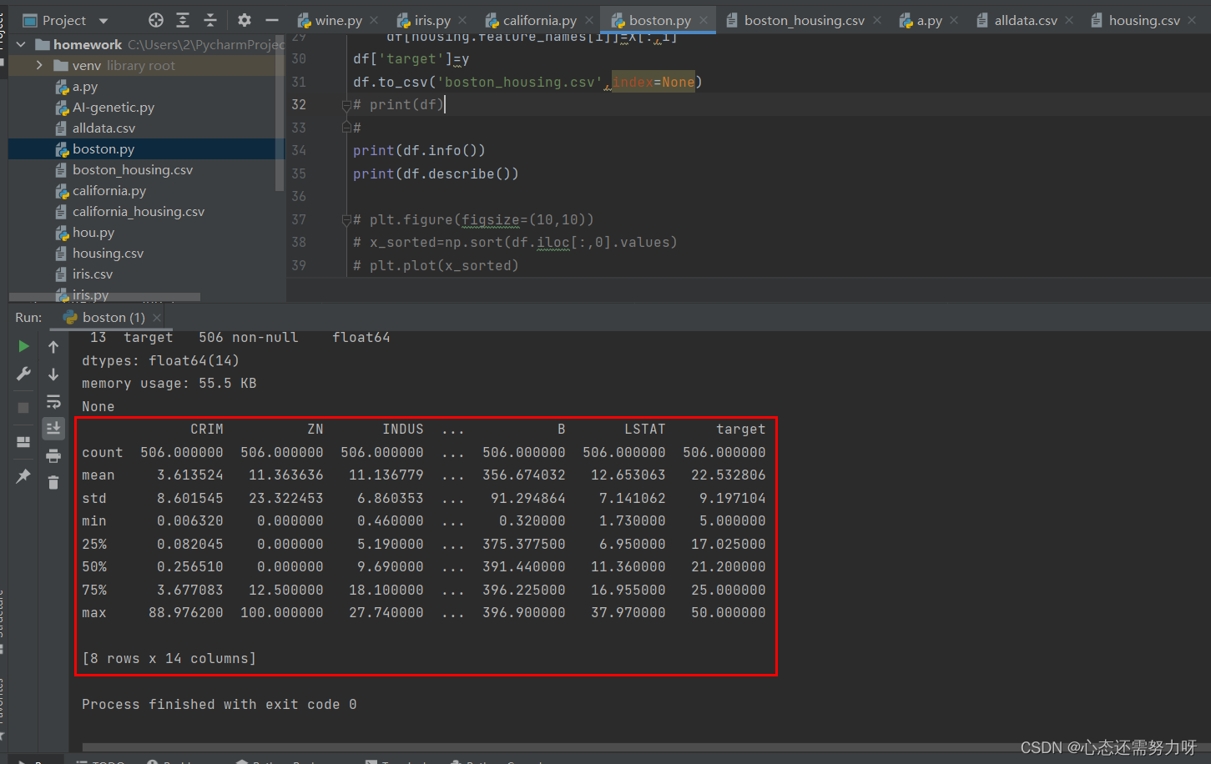Click the Down the stack trace arrow
Viewport: 1211px width, 764px height.
pos(53,374)
